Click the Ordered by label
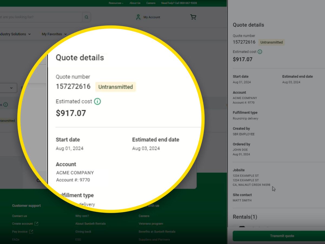This screenshot has height=244, width=325. pos(241,144)
